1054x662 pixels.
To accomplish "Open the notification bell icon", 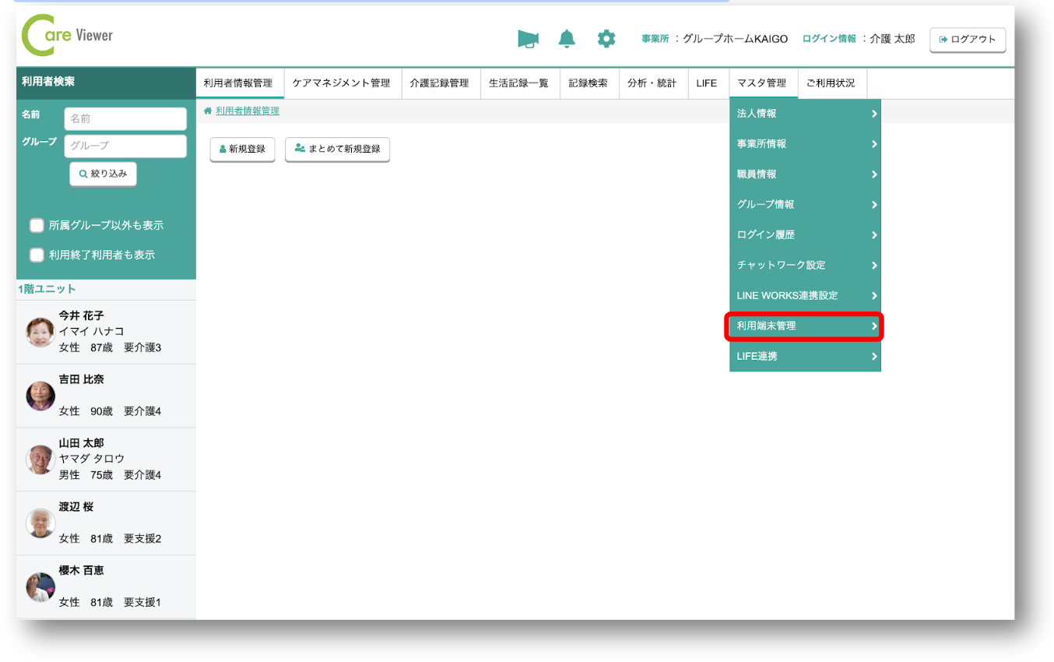I will click(x=567, y=39).
